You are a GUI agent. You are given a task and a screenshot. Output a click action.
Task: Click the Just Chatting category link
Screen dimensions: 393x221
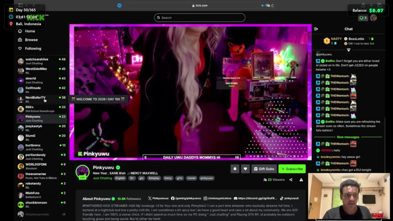click(103, 178)
